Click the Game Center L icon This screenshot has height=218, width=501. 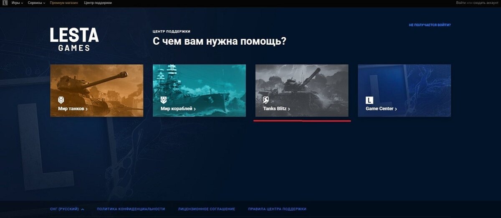tap(369, 100)
